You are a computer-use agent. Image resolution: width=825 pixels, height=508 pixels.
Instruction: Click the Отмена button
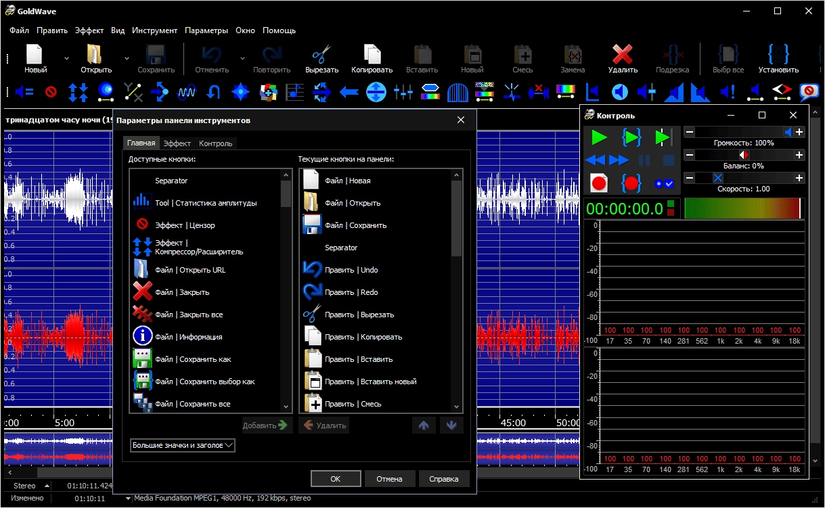point(390,478)
